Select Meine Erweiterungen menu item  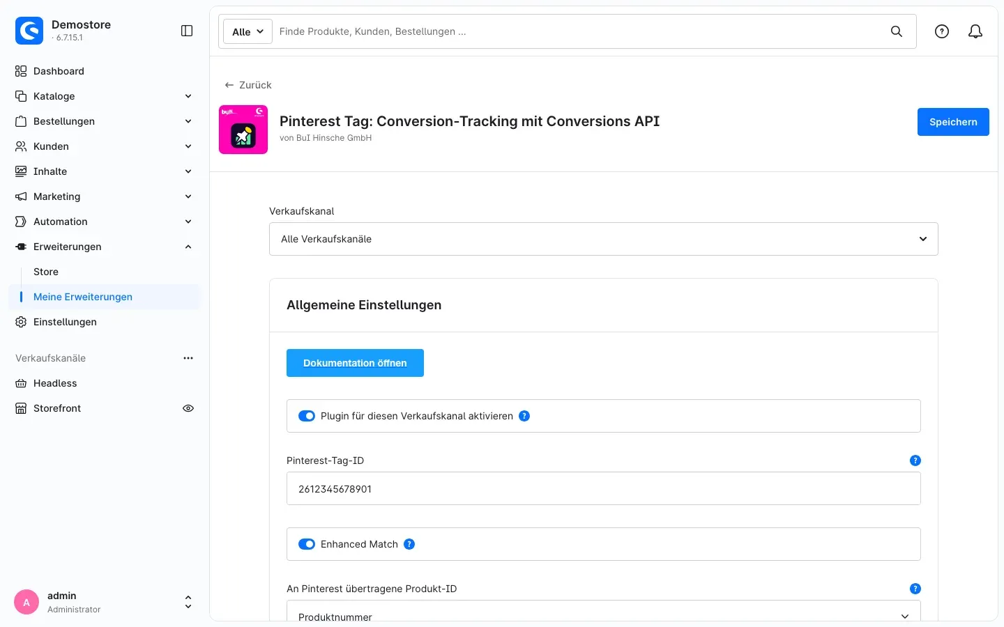105,297
